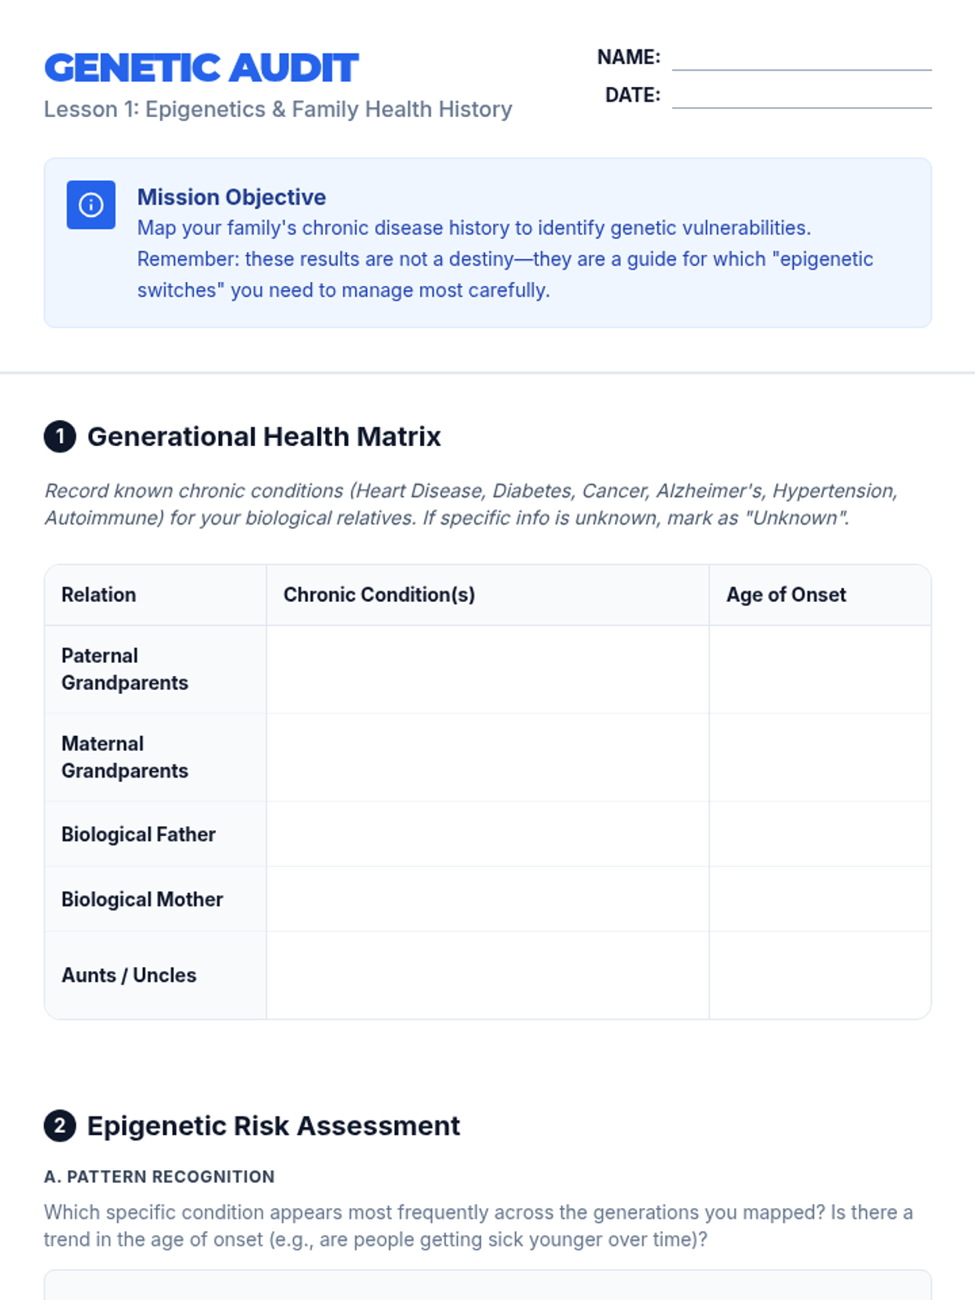Select Paternal Grandparents age of onset cell
Viewport: 975px width, 1300px height.
click(819, 669)
